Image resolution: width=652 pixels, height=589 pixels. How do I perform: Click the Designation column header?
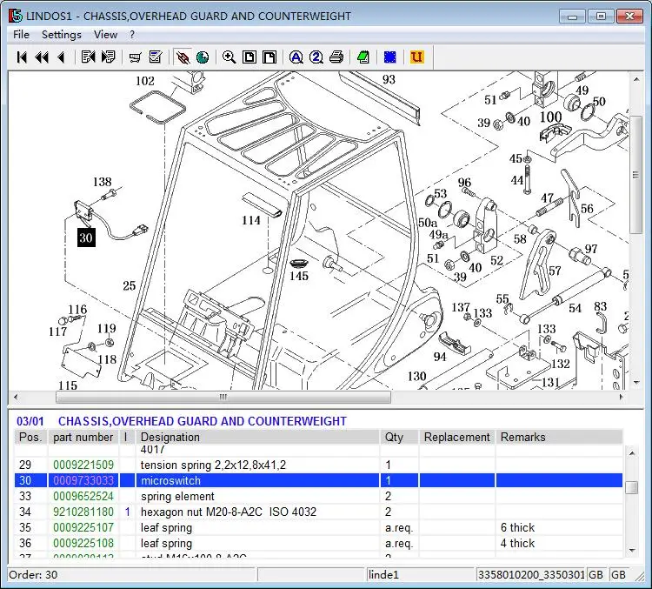pyautogui.click(x=170, y=437)
